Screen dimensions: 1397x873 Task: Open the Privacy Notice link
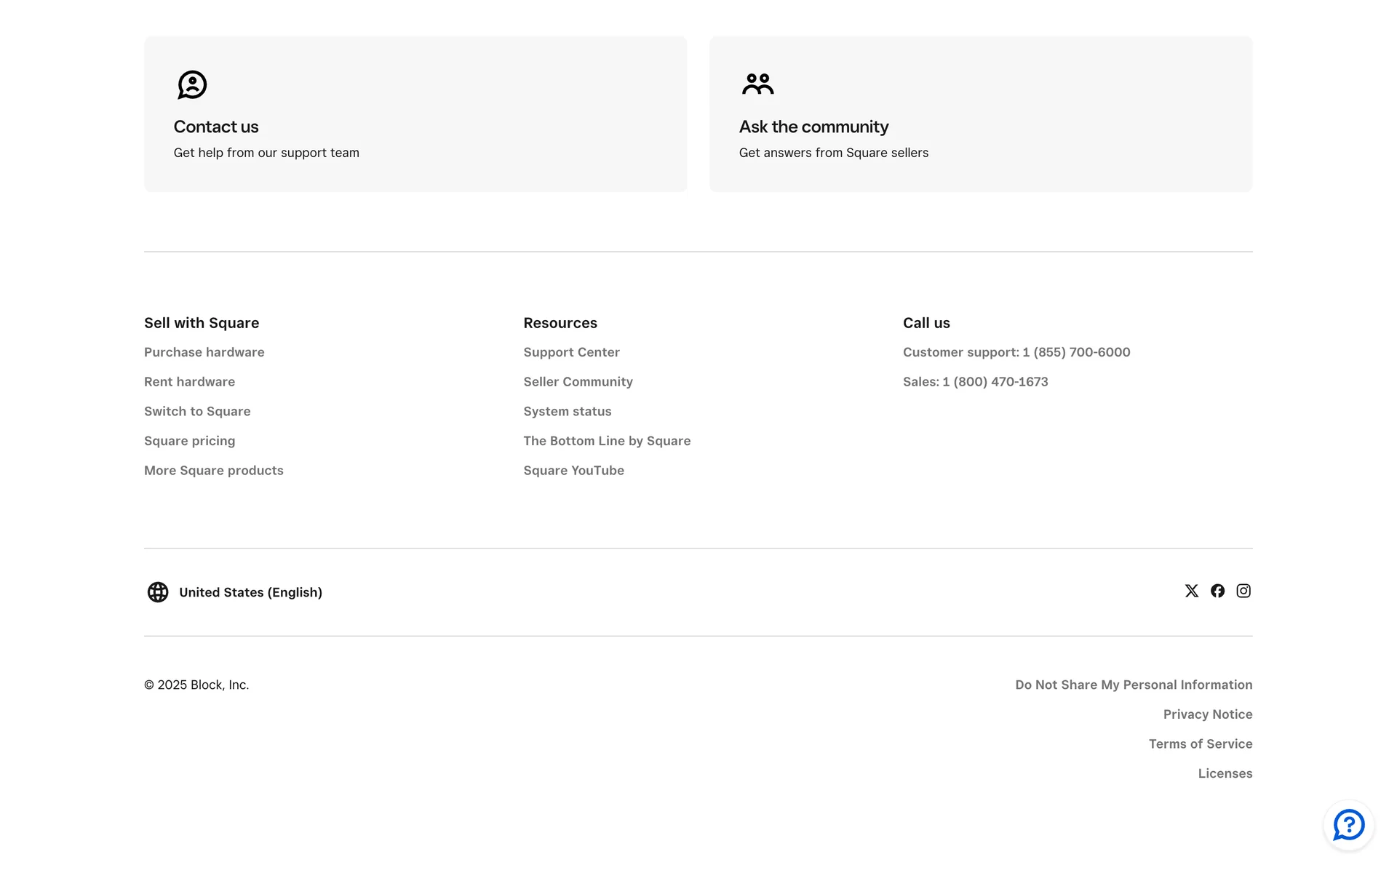click(1208, 714)
